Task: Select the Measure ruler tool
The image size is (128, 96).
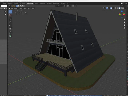Action: click(x=10, y=36)
